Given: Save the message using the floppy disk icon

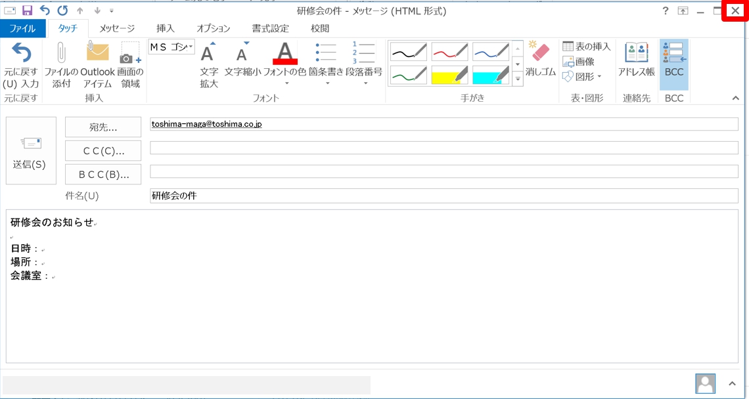Looking at the screenshot, I should point(27,10).
